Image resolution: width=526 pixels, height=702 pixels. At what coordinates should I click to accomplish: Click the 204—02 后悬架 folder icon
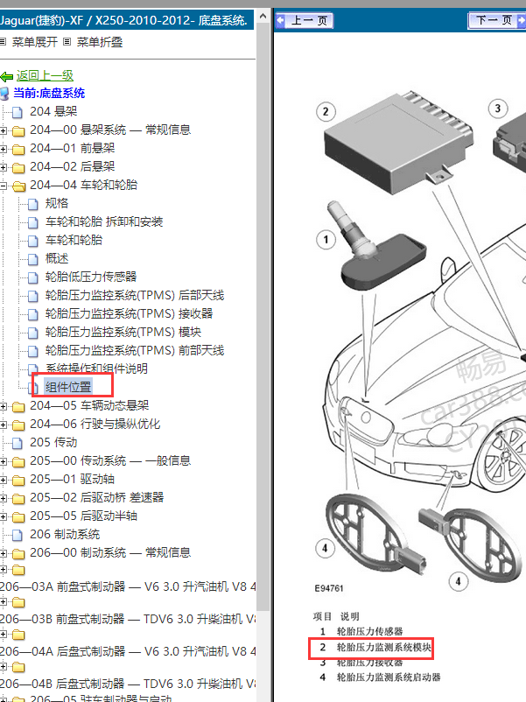(x=18, y=167)
